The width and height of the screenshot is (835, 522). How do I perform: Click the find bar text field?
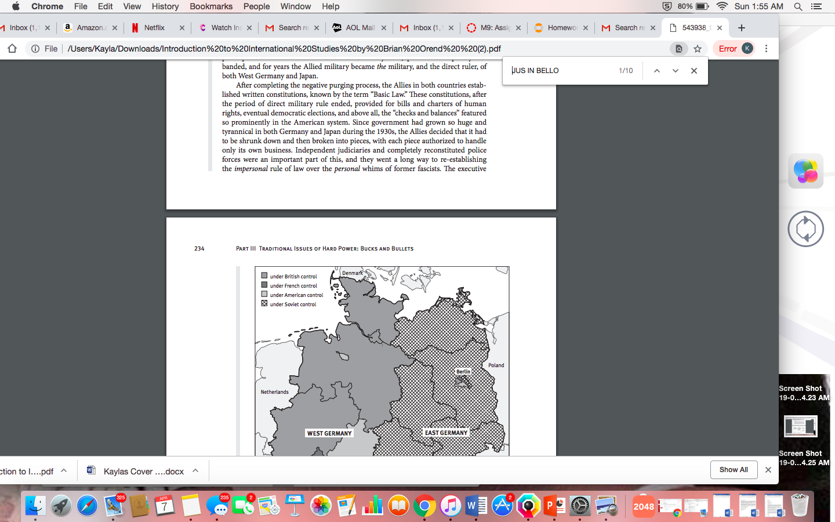(561, 71)
